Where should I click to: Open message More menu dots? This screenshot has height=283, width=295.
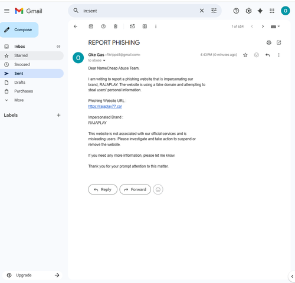point(278,55)
